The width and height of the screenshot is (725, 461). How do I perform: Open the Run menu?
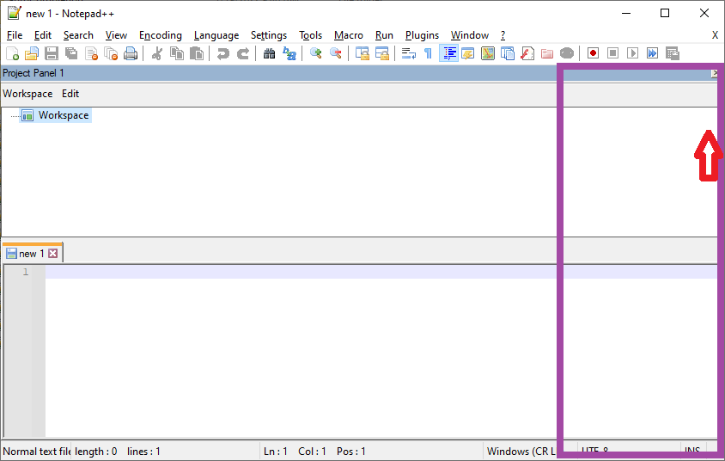coord(384,35)
